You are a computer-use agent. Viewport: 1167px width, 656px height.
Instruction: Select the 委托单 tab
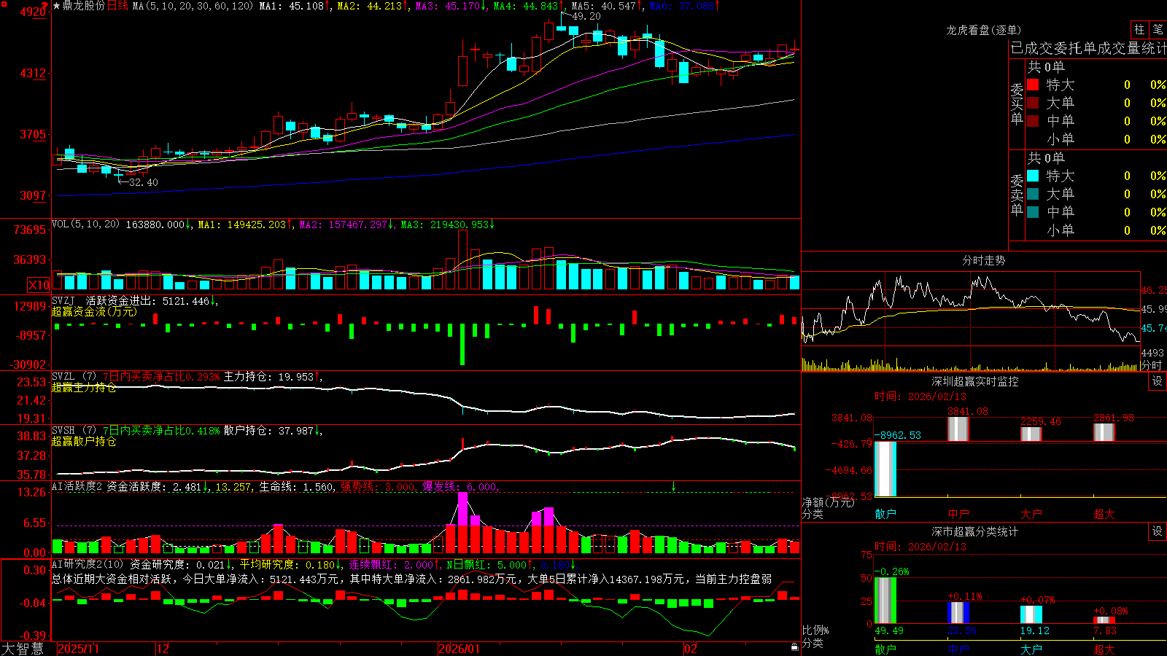1076,48
